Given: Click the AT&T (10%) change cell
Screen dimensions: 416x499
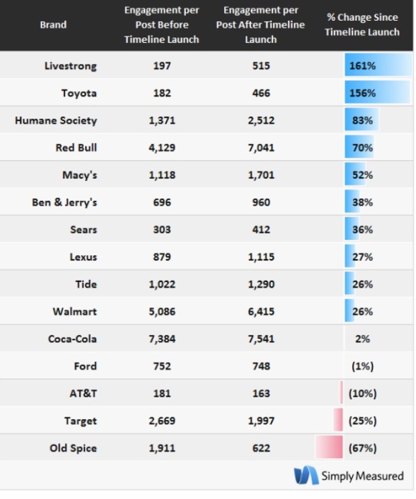Looking at the screenshot, I should [x=362, y=393].
